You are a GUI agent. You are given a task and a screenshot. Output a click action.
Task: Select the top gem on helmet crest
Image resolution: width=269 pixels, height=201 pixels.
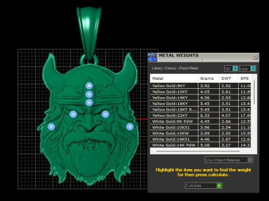click(89, 86)
